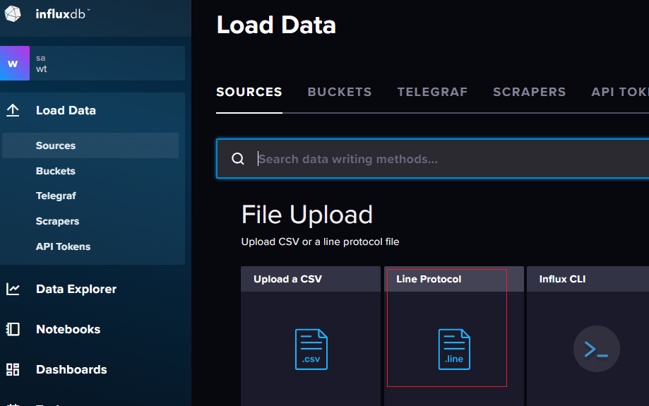Open API Tokens in the sidebar

coord(63,246)
